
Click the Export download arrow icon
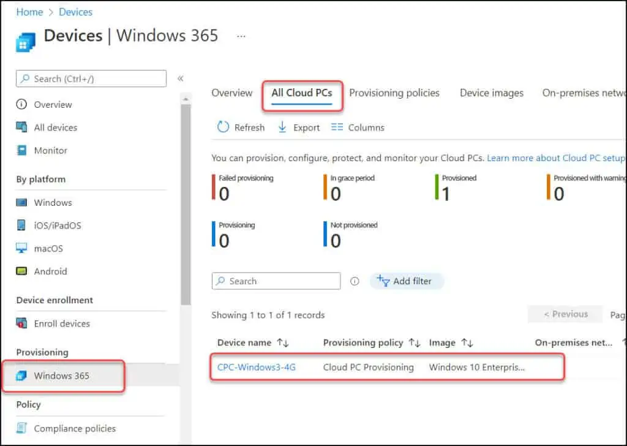pos(282,127)
